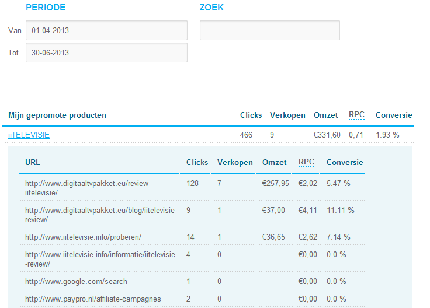430x308 pixels.
Task: Click the Clicks header in URL table
Action: pos(197,162)
